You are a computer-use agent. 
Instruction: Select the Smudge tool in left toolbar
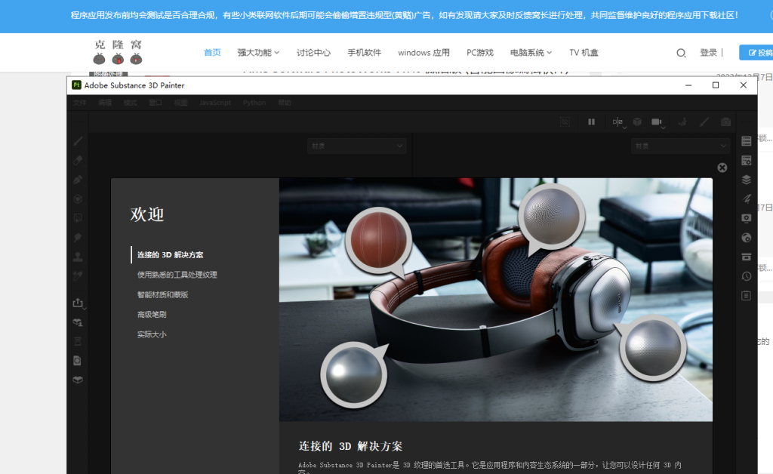click(78, 238)
